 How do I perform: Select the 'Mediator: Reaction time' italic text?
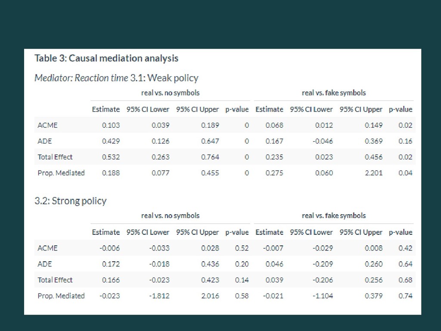pos(81,78)
